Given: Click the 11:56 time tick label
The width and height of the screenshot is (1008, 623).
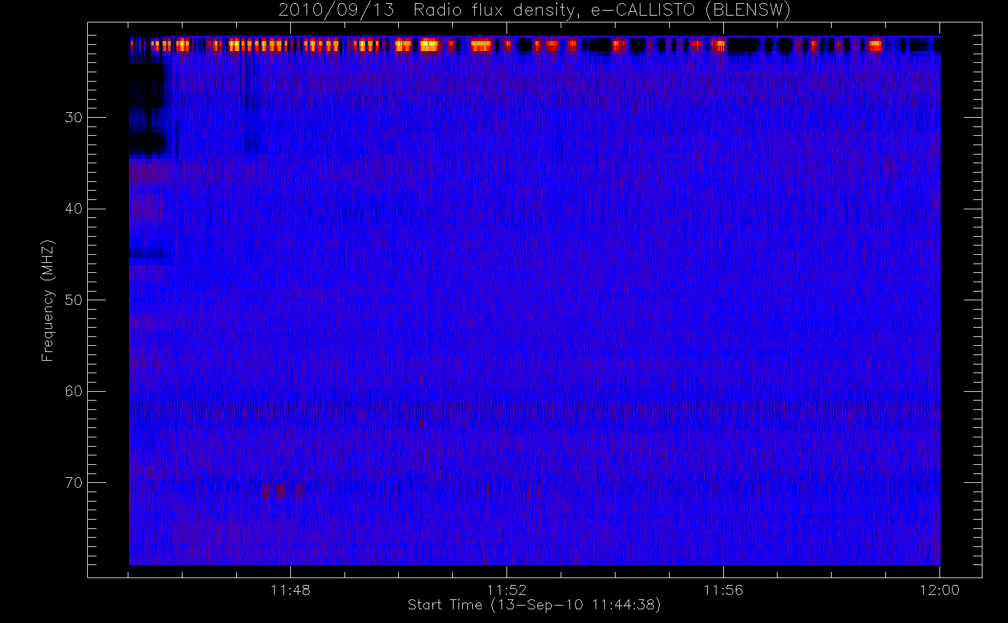Looking at the screenshot, I should point(723,590).
